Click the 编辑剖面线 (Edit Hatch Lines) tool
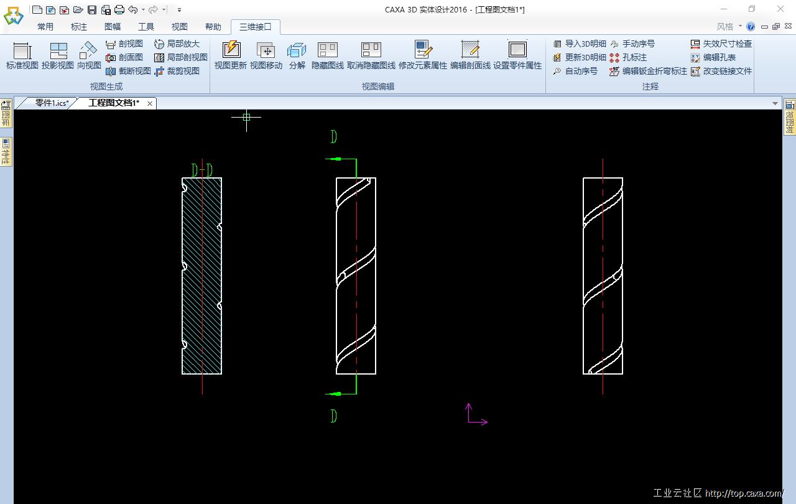Viewport: 796px width, 504px height. click(470, 56)
